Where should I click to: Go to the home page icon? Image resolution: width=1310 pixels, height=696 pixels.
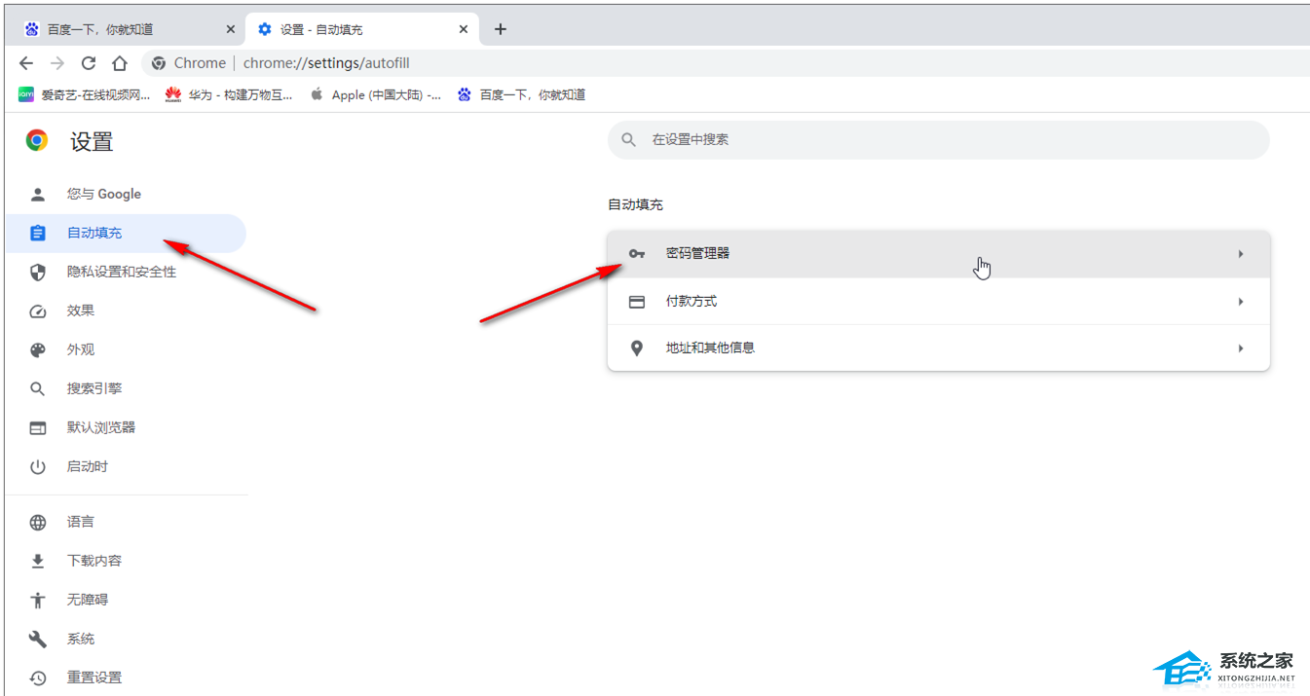[x=120, y=63]
